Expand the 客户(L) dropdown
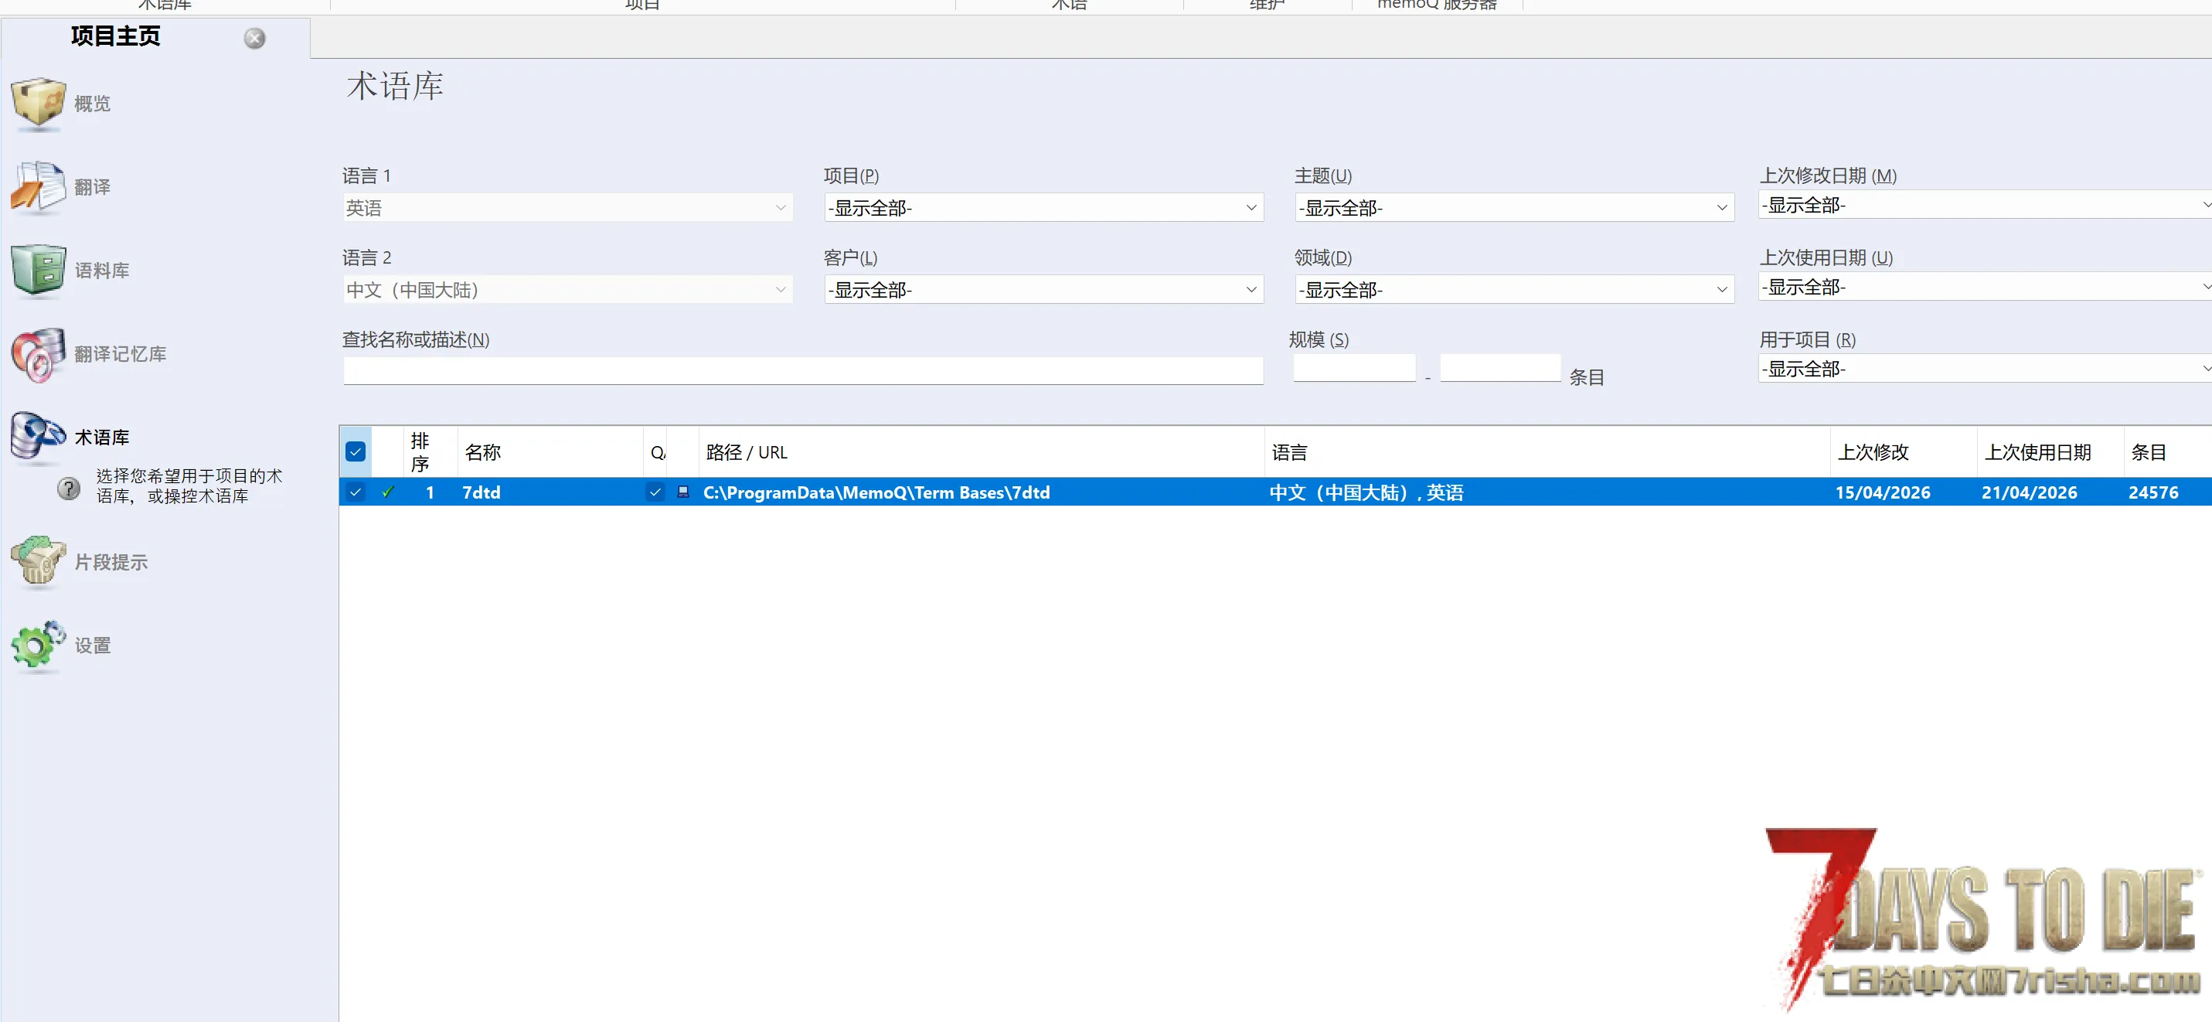Screen dimensions: 2212x1022 point(1251,290)
